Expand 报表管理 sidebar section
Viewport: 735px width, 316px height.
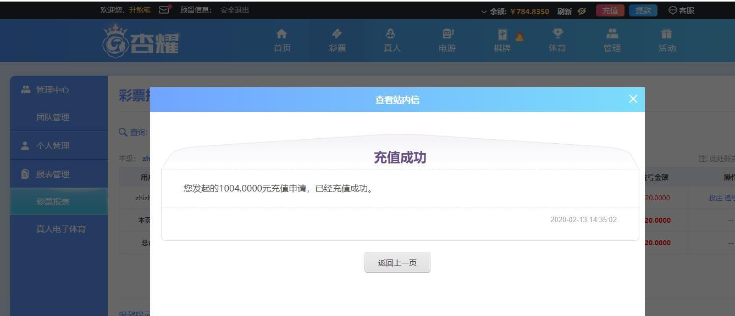click(59, 174)
